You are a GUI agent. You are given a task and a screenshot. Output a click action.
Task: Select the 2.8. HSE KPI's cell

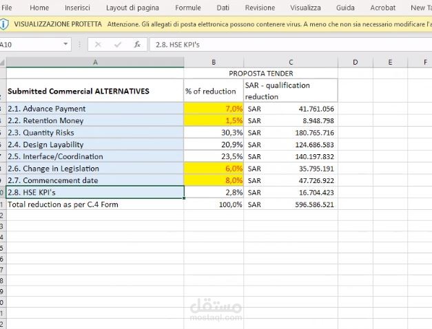pyautogui.click(x=95, y=192)
